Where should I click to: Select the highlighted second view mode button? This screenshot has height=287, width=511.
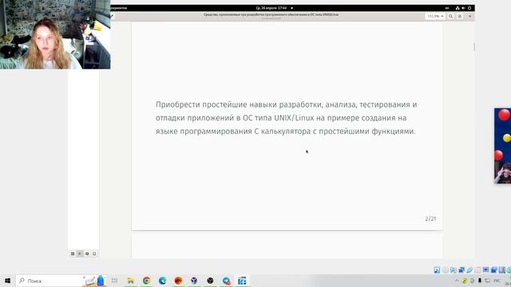(80, 254)
